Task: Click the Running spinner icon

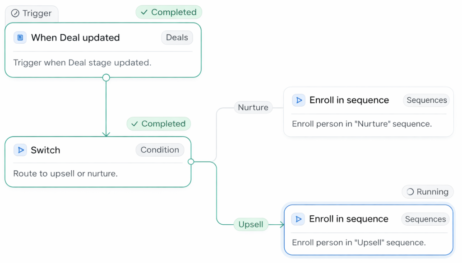Action: [410, 192]
